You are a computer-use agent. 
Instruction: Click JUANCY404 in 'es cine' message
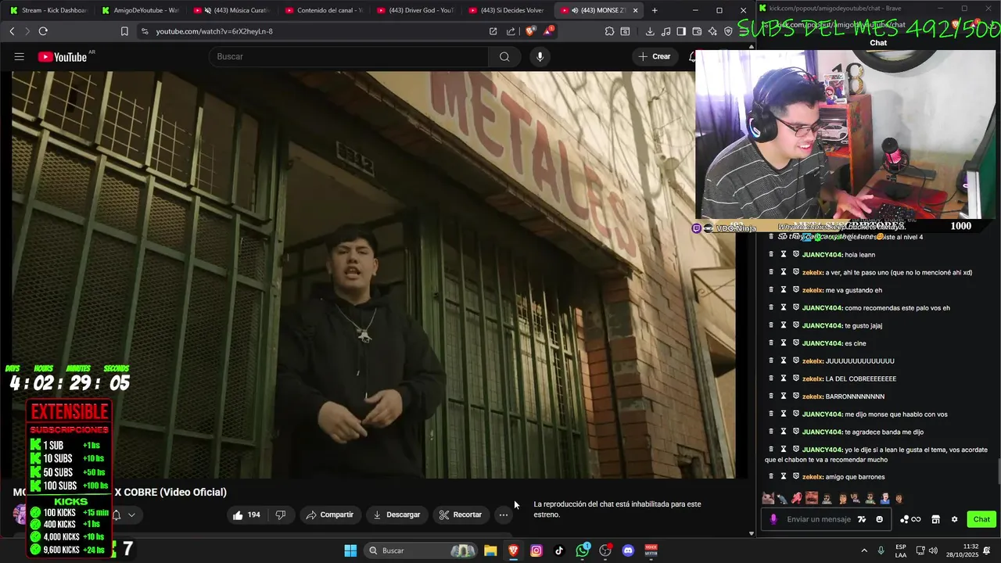[x=822, y=343]
